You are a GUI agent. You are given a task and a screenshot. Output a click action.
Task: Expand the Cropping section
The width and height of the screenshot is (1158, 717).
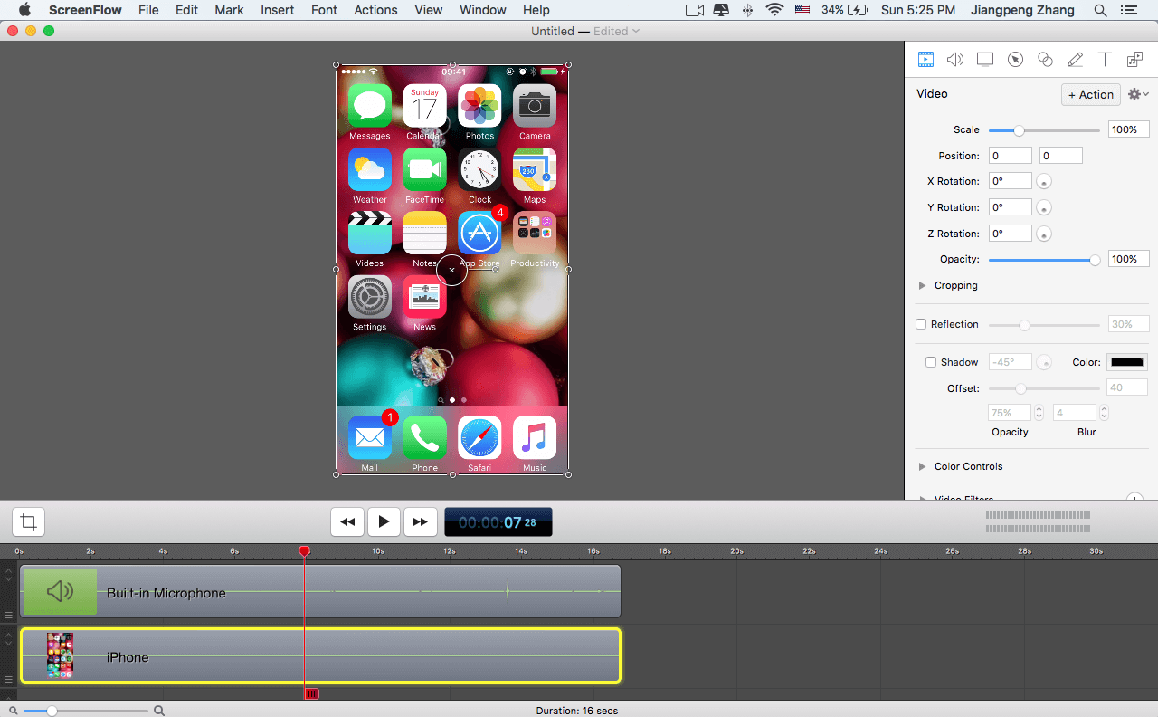point(922,285)
